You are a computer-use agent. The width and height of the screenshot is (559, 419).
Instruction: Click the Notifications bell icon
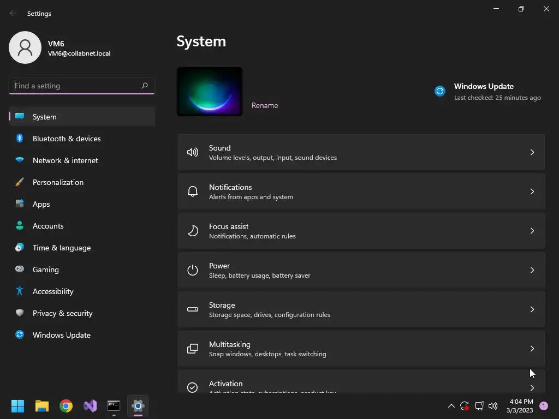click(193, 191)
